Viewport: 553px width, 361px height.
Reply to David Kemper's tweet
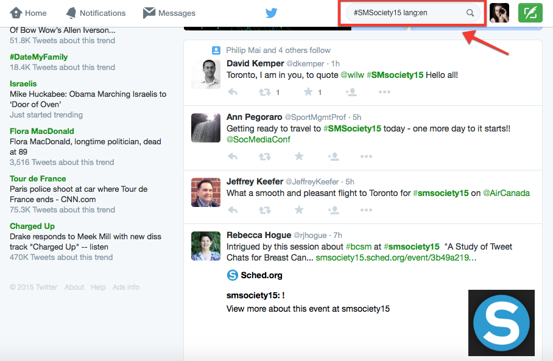[233, 92]
